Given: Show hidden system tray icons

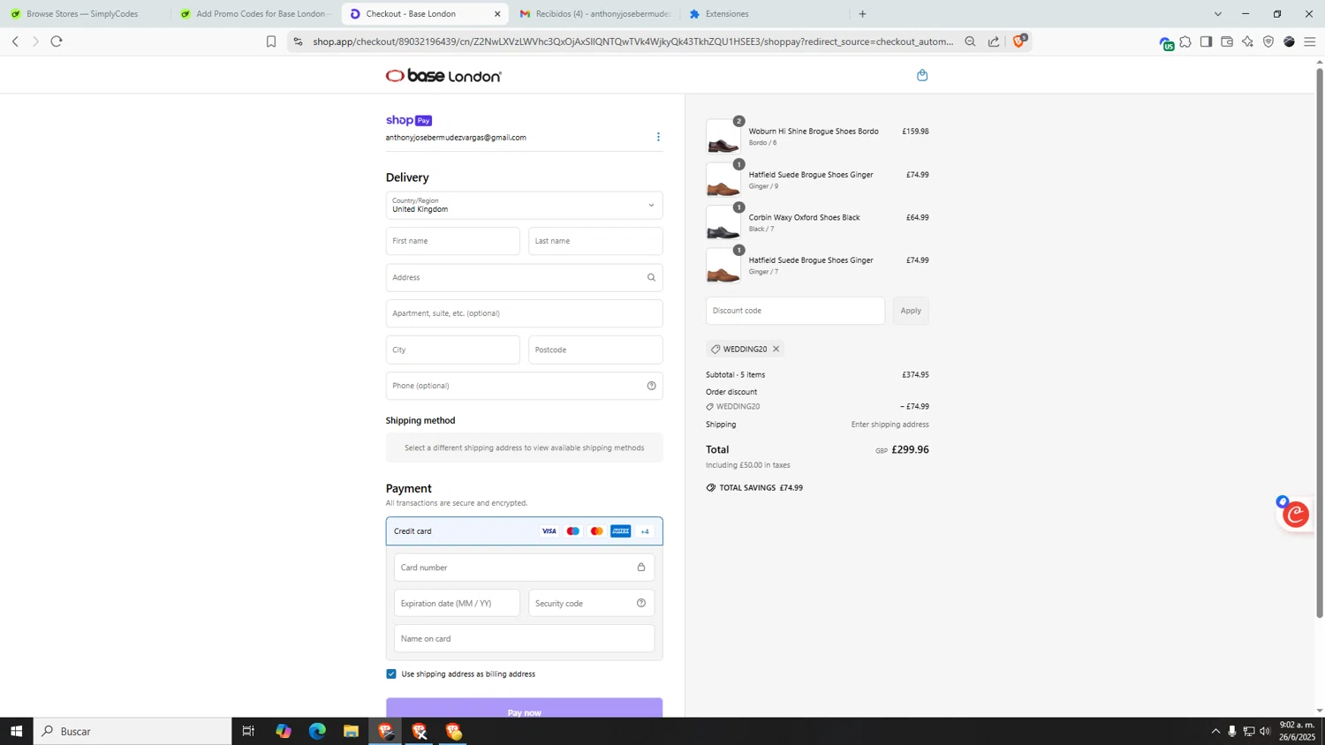Looking at the screenshot, I should 1215,731.
